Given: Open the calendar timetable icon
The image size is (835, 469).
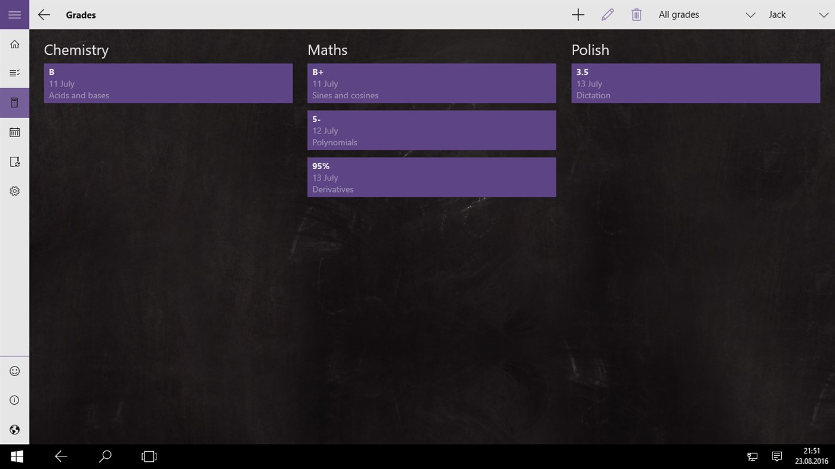Looking at the screenshot, I should pos(14,132).
